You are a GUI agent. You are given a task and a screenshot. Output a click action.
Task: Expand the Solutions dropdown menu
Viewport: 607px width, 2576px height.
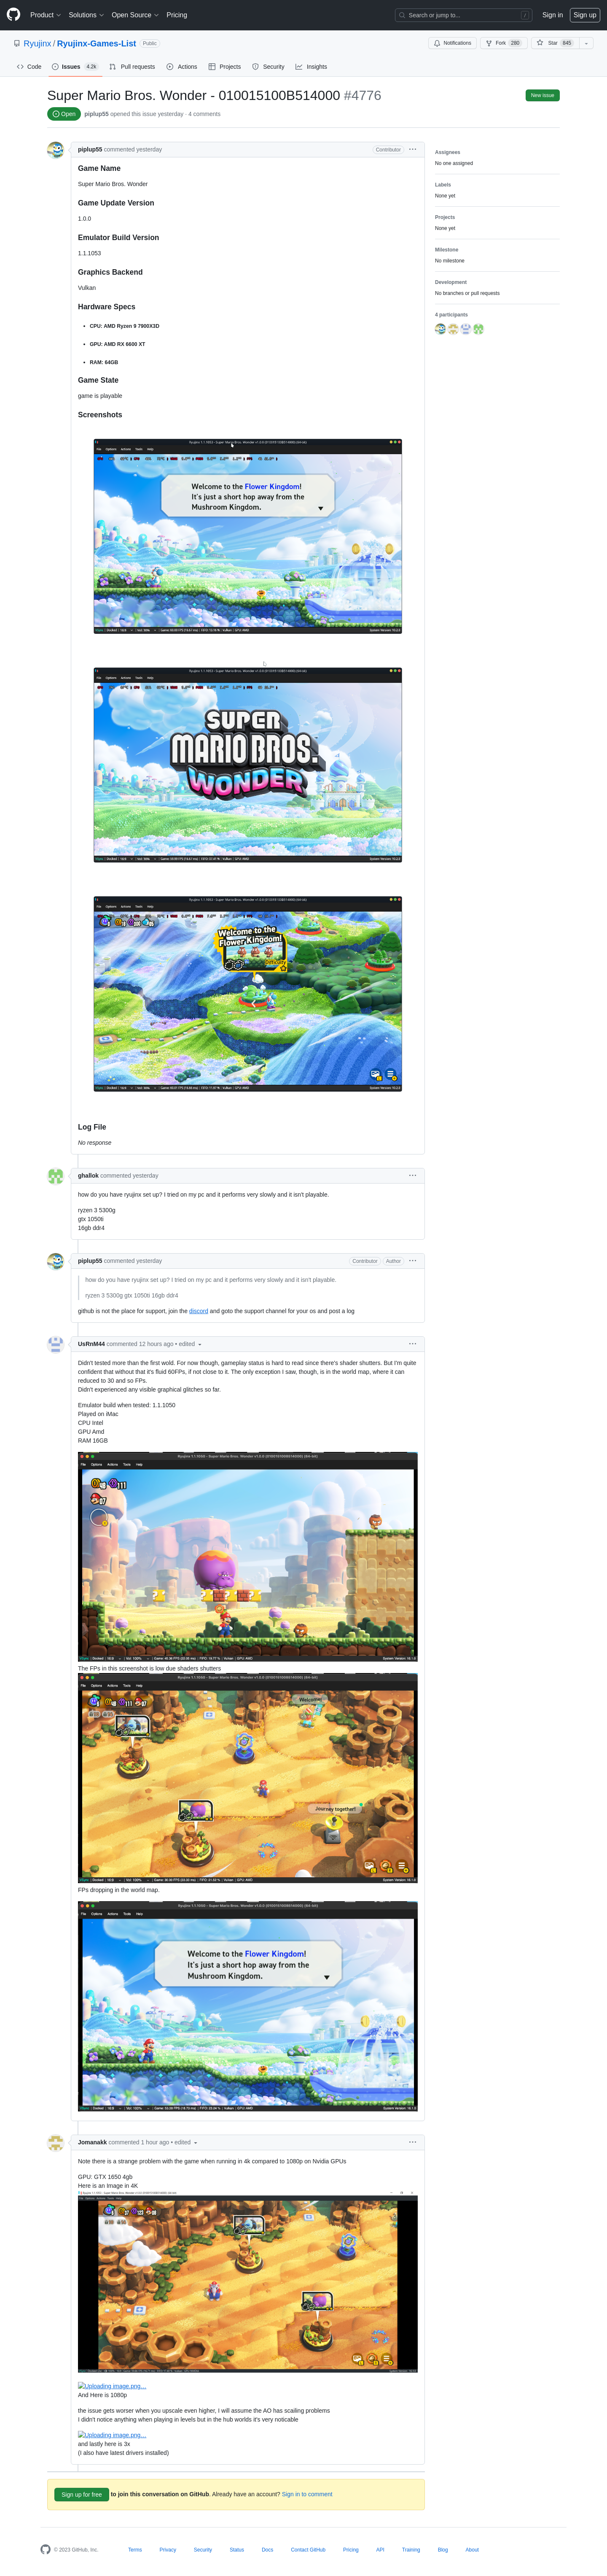(x=86, y=15)
